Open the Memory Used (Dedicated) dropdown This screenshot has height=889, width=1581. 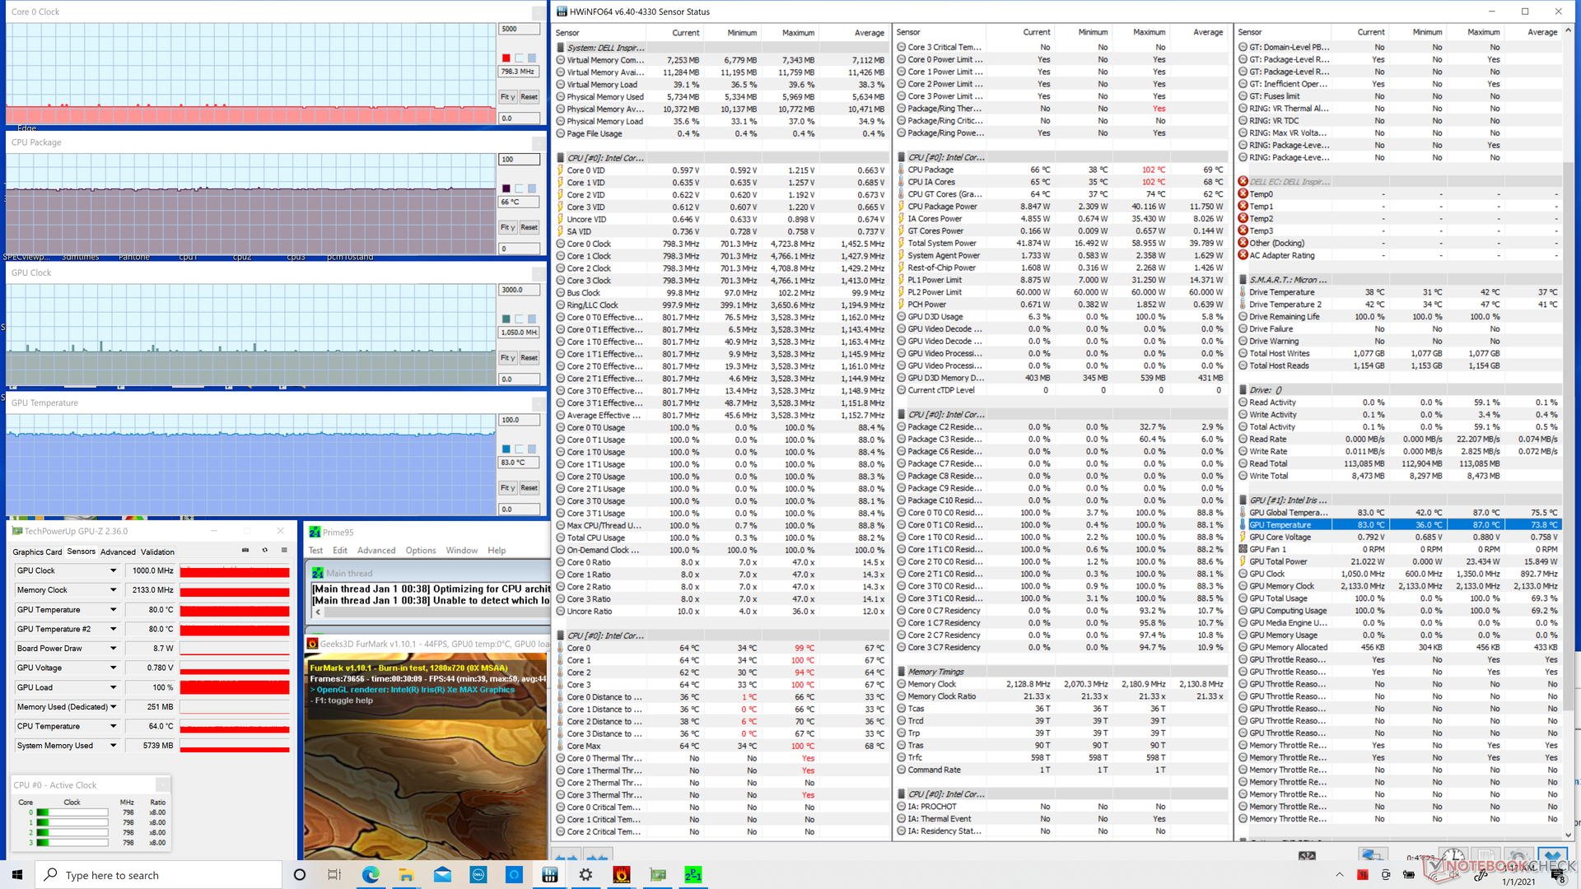[114, 707]
